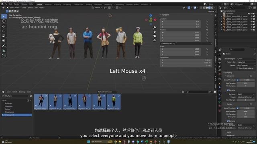
Task: Open the File menu
Action: pos(6,4)
